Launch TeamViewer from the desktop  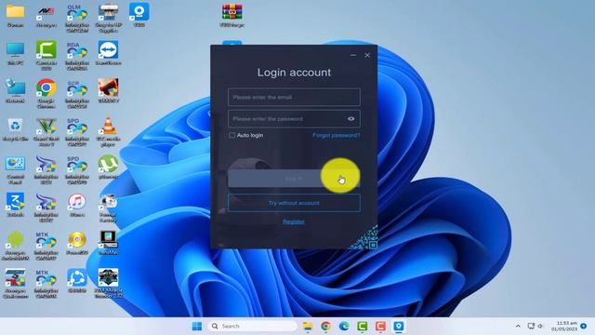coord(108,54)
